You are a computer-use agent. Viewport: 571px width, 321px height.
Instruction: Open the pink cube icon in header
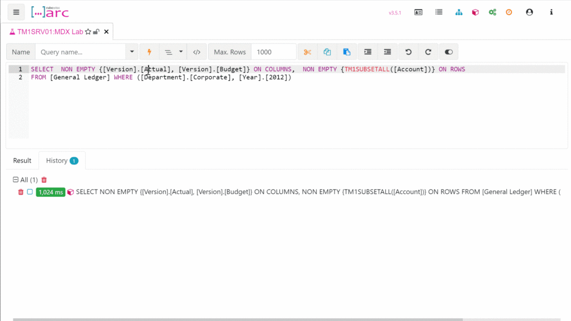(x=475, y=12)
